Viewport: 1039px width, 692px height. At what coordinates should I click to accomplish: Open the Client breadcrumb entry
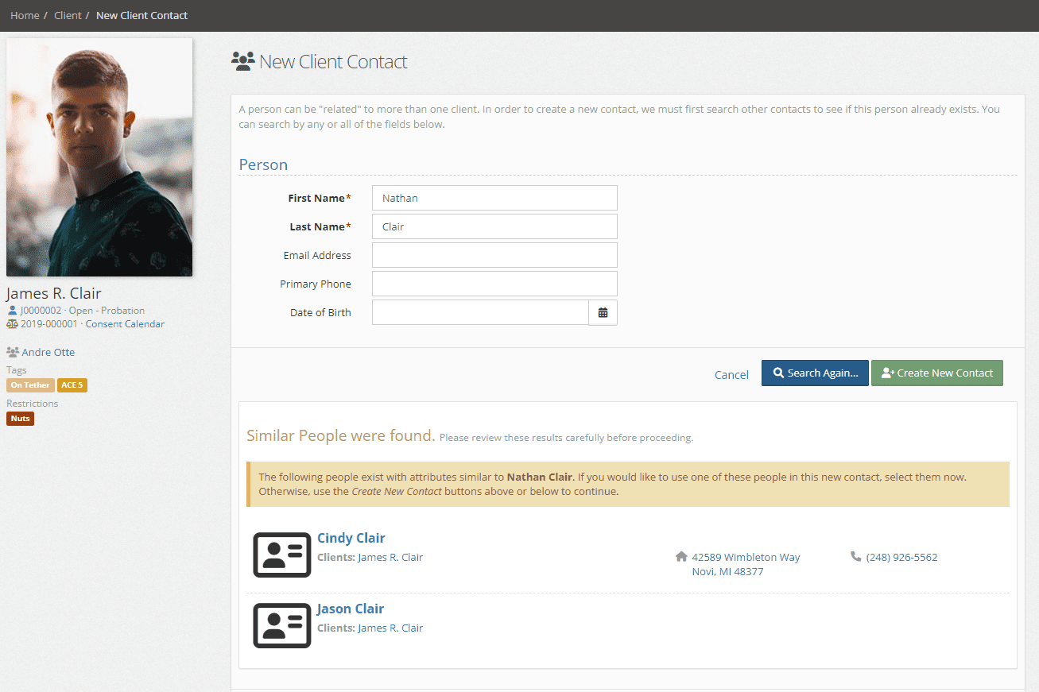pos(68,15)
